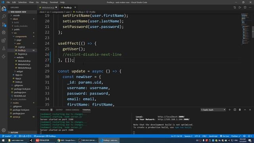Open the Terminal menu
The image size is (254, 143).
[x=54, y=2]
